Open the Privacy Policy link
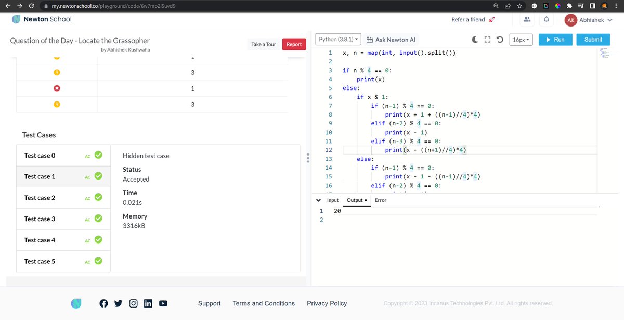 (327, 303)
